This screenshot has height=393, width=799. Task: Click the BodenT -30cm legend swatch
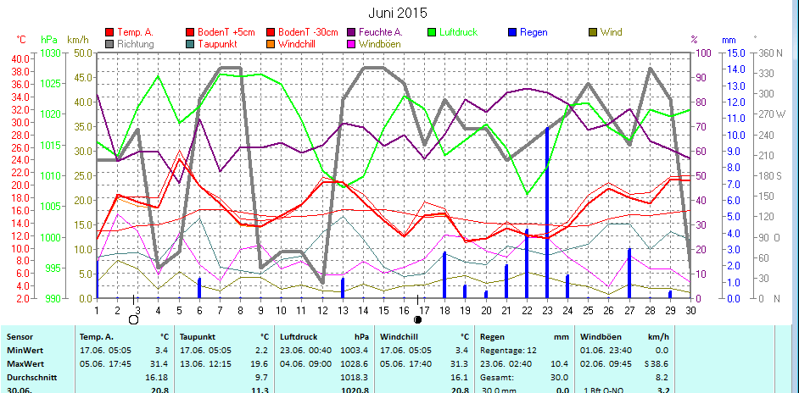point(271,32)
